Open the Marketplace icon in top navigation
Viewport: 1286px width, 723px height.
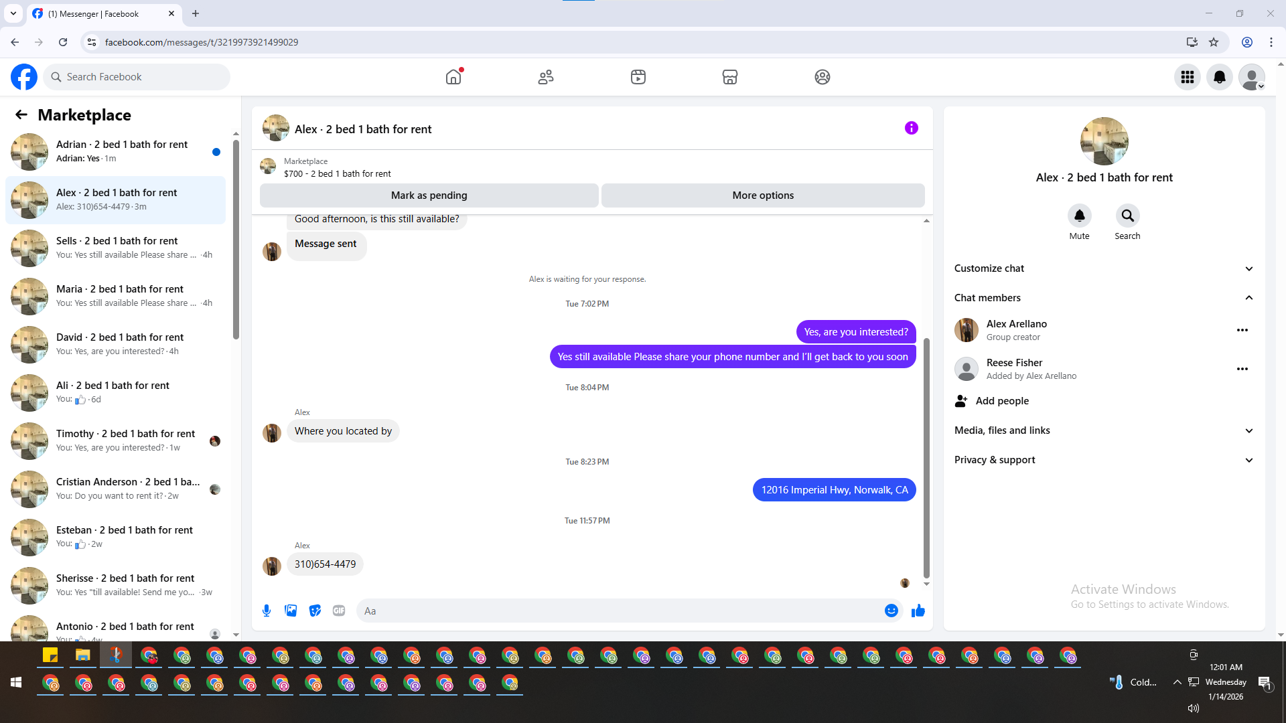pyautogui.click(x=729, y=77)
